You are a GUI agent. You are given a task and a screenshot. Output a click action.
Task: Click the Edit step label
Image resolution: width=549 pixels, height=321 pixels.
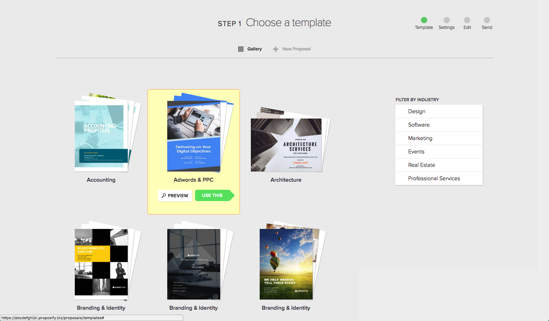(467, 28)
